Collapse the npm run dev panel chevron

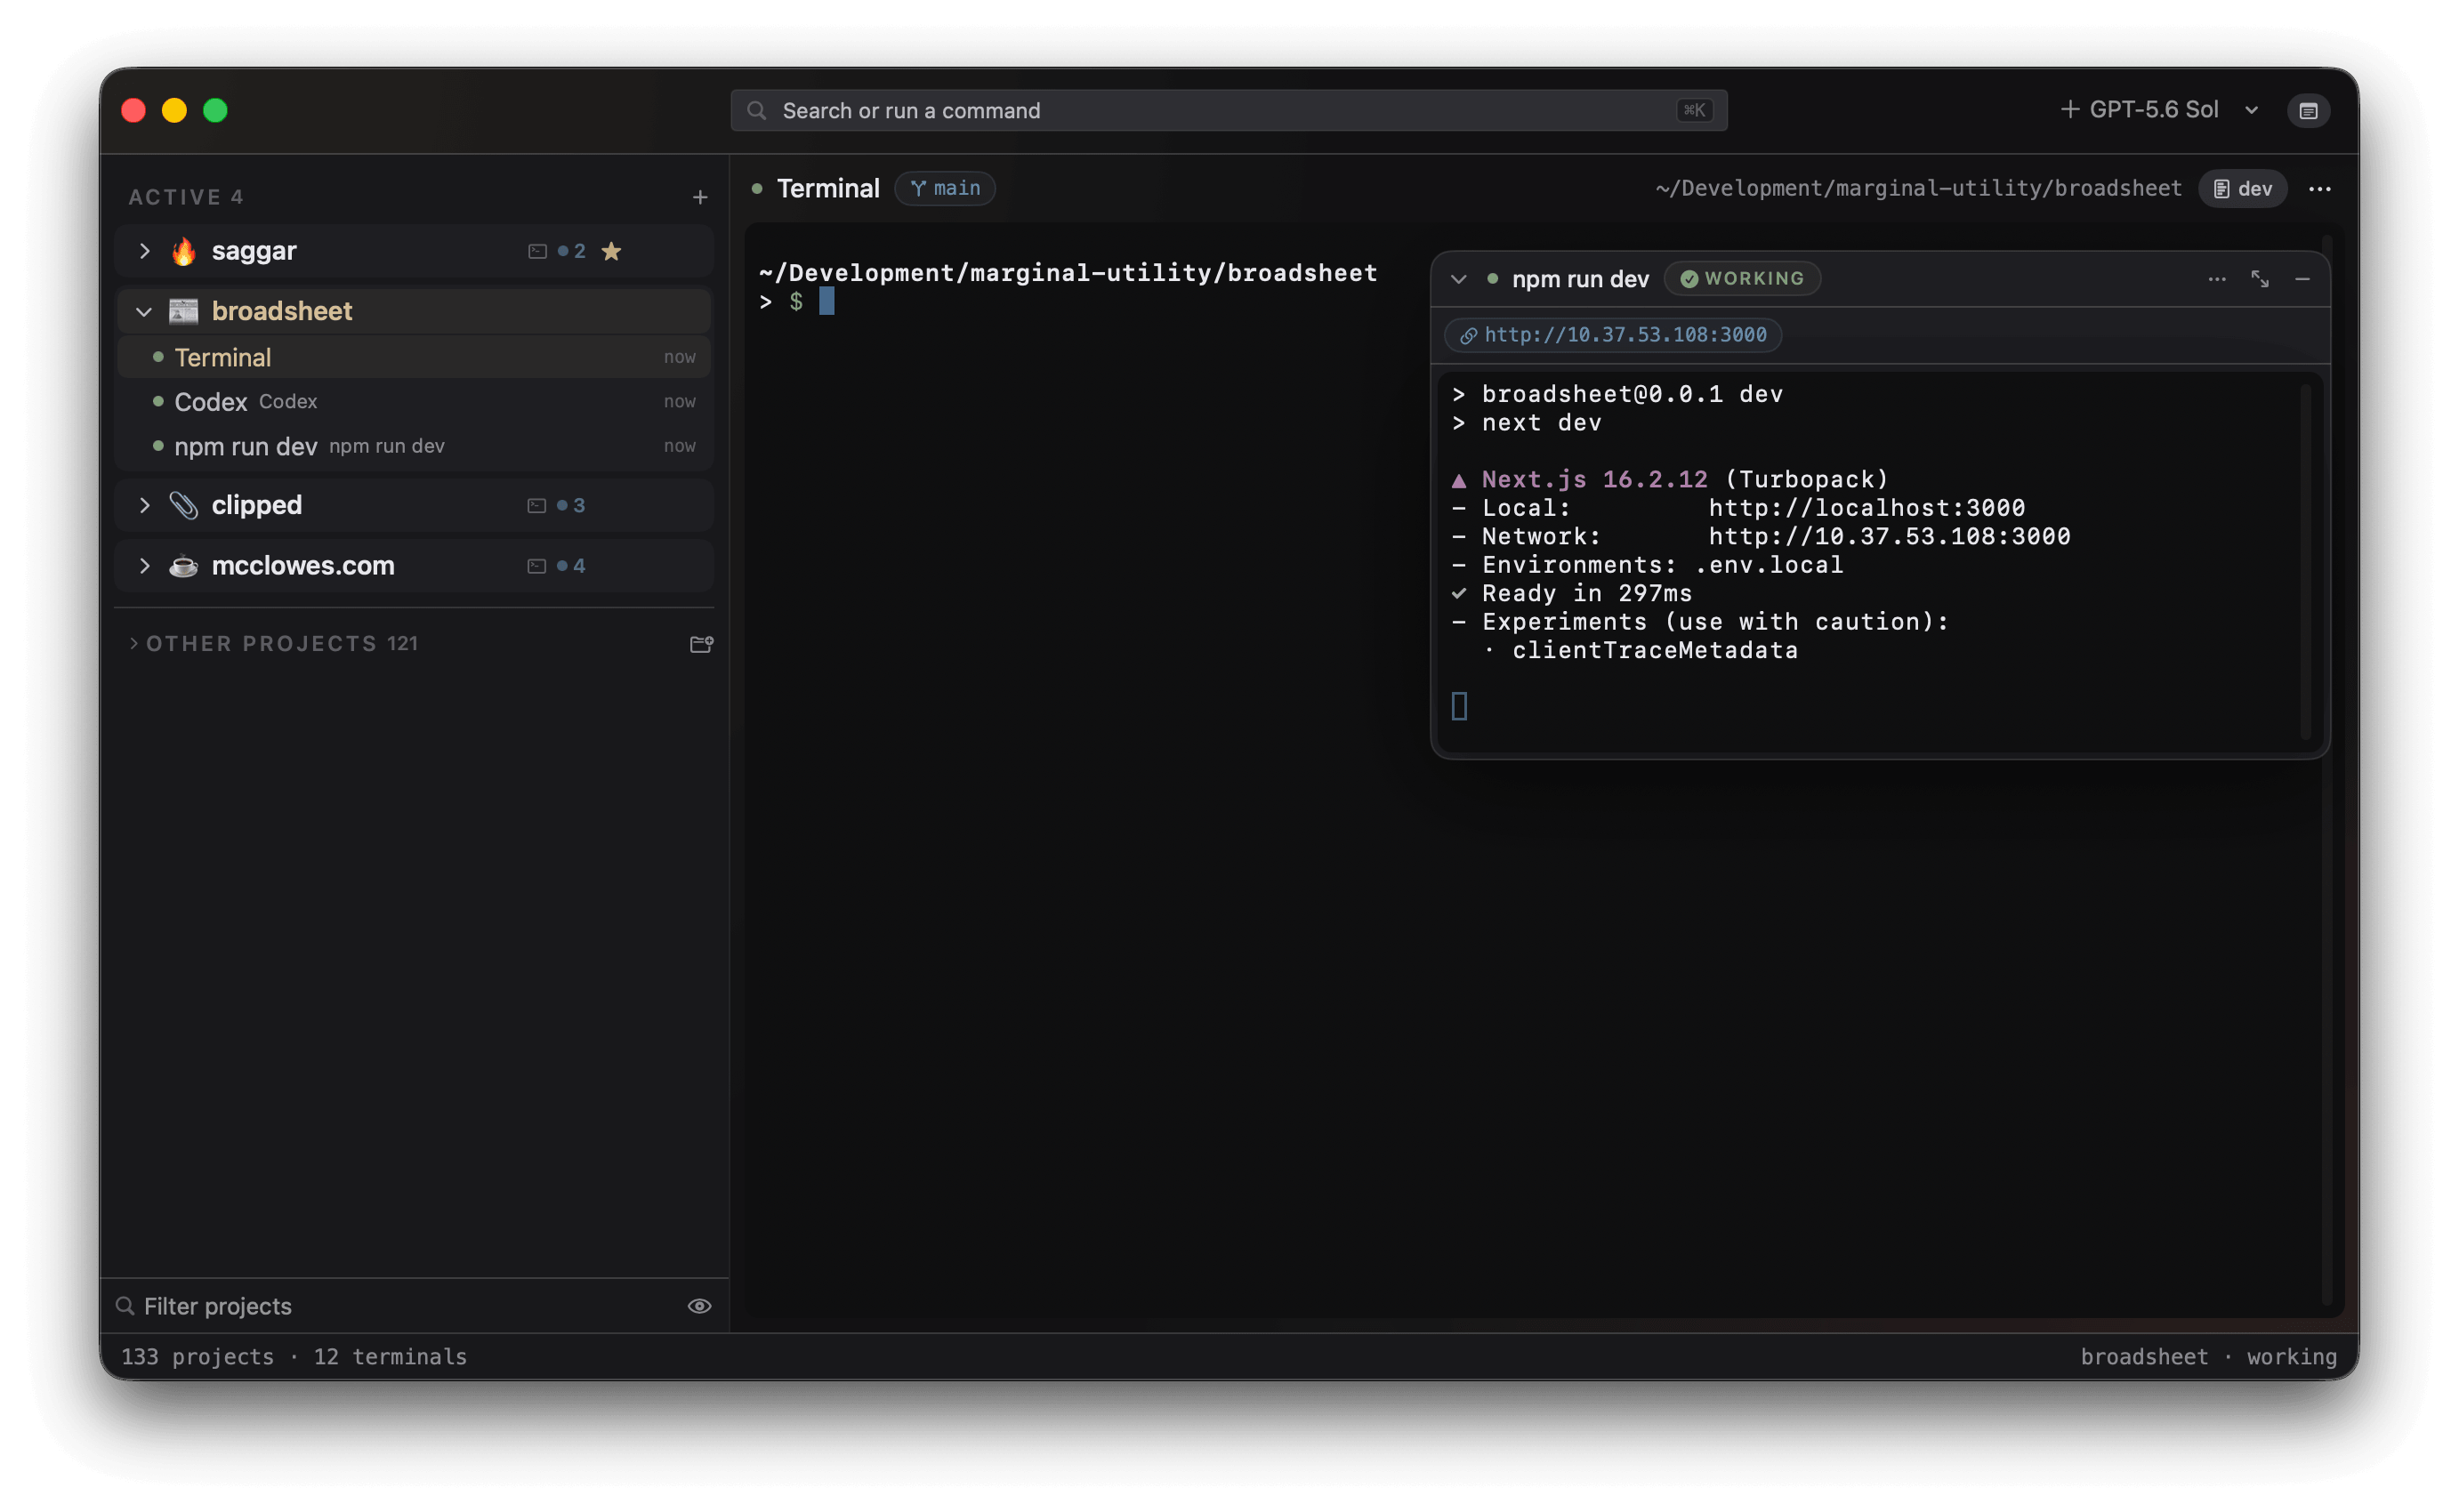tap(1458, 279)
